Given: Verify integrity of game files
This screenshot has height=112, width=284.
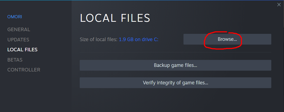Looking at the screenshot, I should tap(175, 83).
